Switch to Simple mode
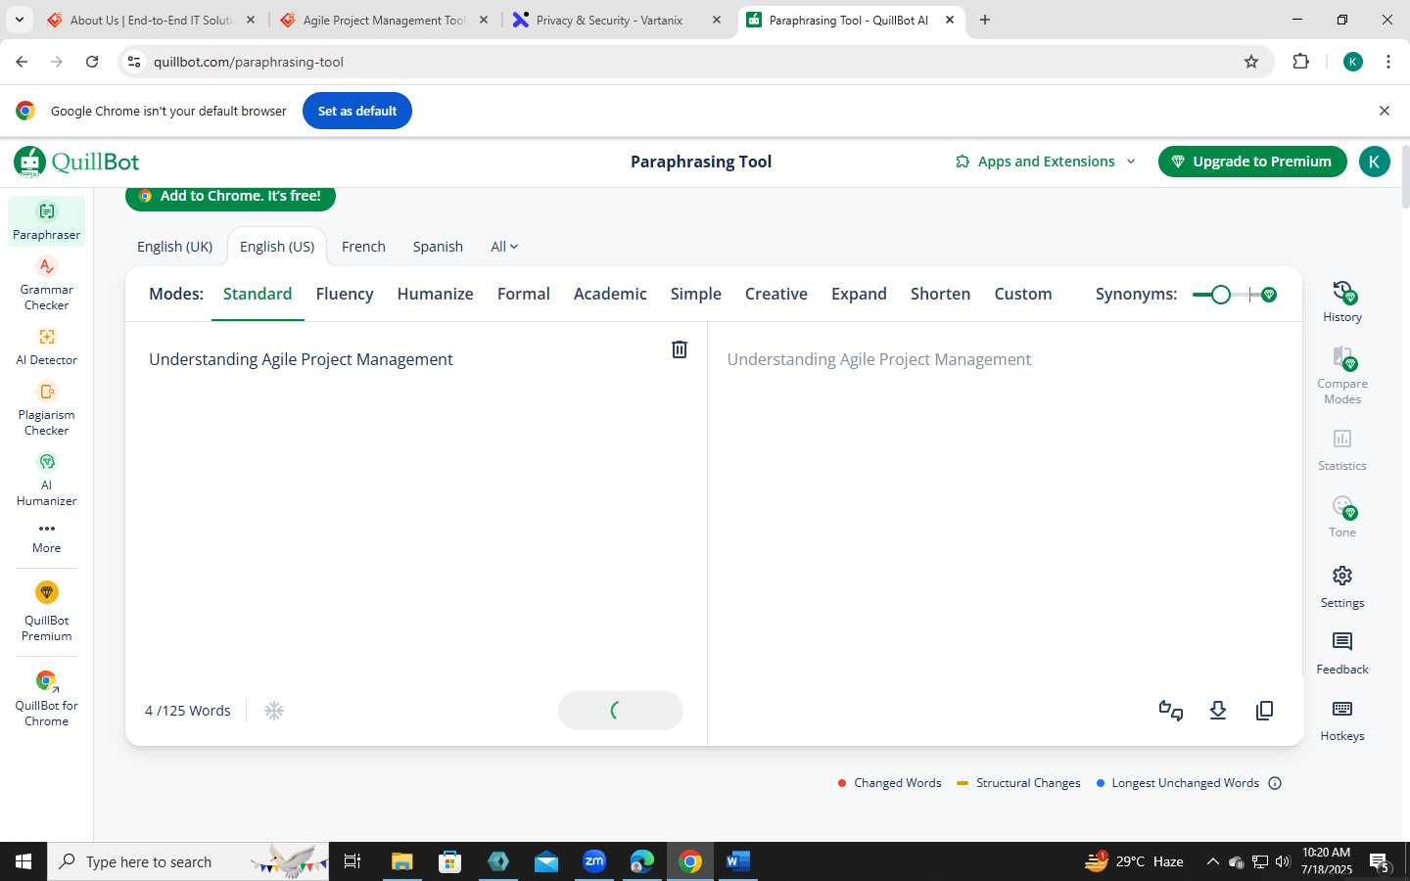1410x881 pixels. 696,294
